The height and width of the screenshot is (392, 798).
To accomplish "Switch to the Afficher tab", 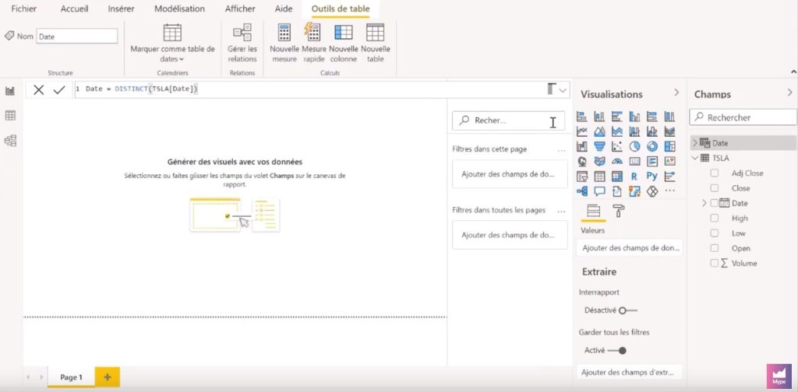I will pos(239,9).
